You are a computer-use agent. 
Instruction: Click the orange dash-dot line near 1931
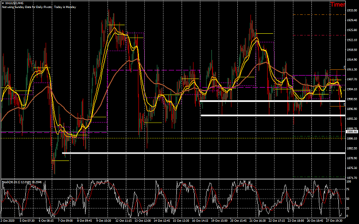point(319,15)
